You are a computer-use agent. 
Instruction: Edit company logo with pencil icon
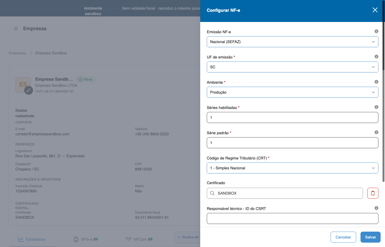[29, 90]
